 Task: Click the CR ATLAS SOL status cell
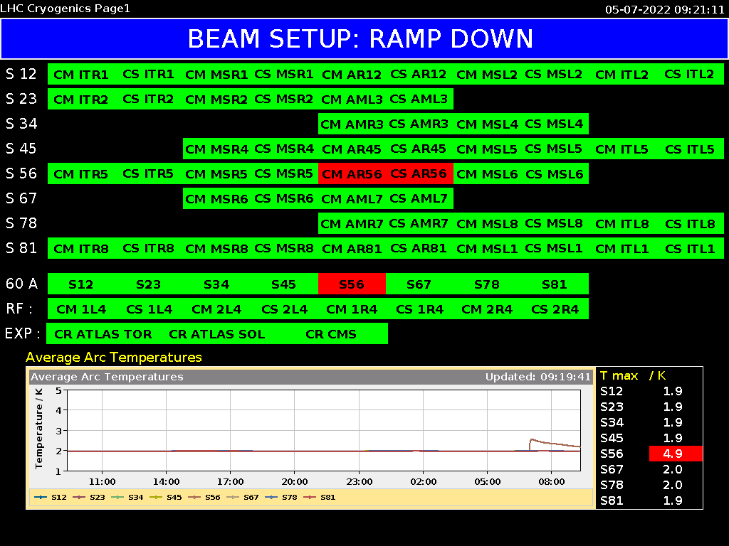pos(216,334)
